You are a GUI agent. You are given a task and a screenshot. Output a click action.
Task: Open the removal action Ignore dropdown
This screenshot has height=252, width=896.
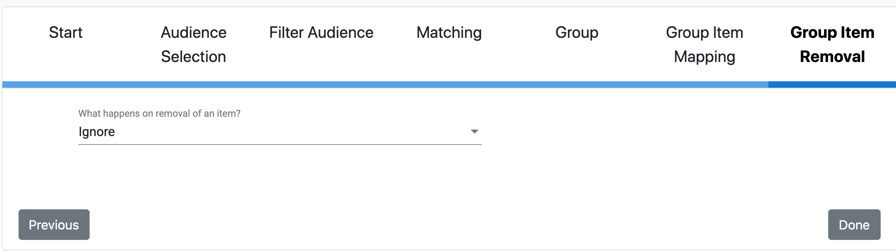(280, 132)
